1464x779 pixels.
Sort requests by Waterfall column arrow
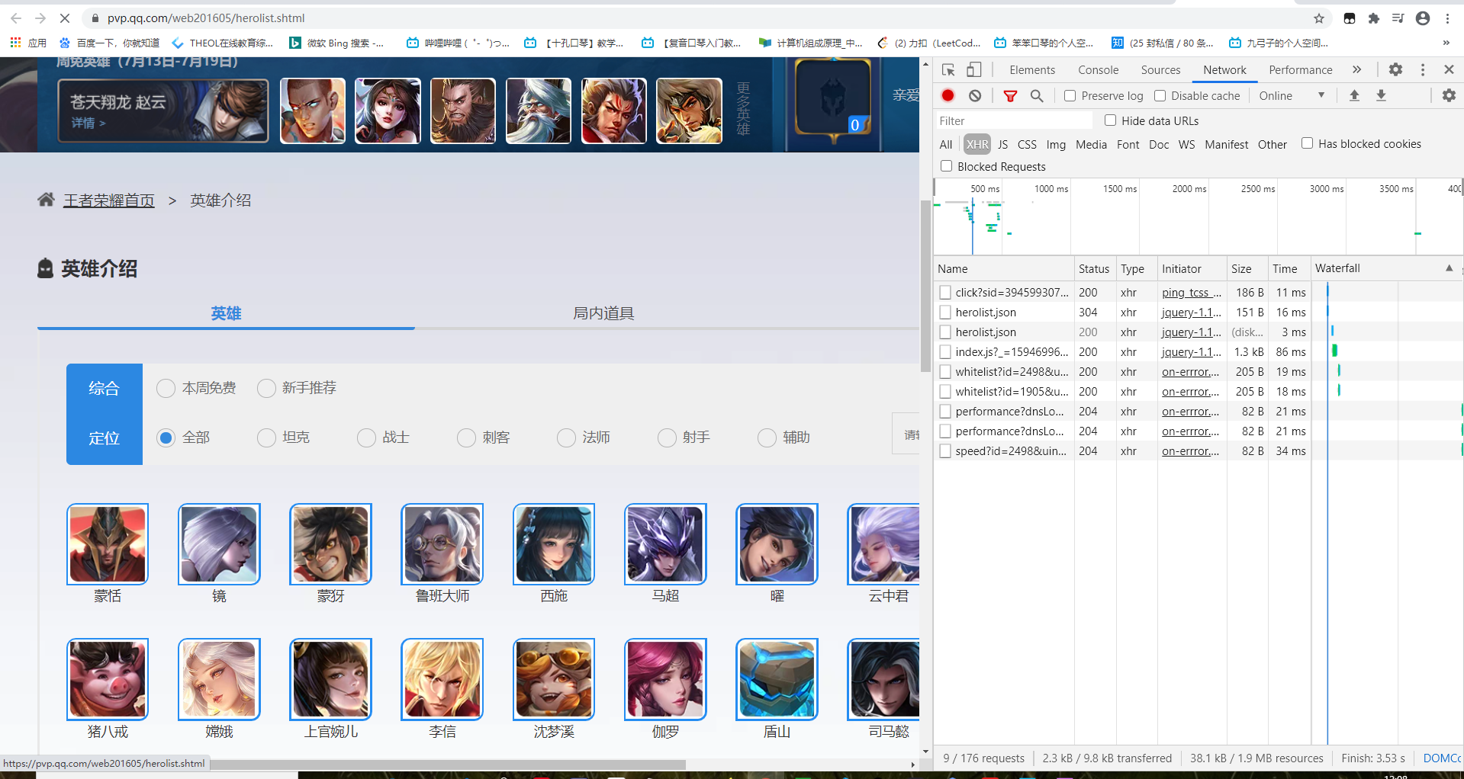point(1449,268)
